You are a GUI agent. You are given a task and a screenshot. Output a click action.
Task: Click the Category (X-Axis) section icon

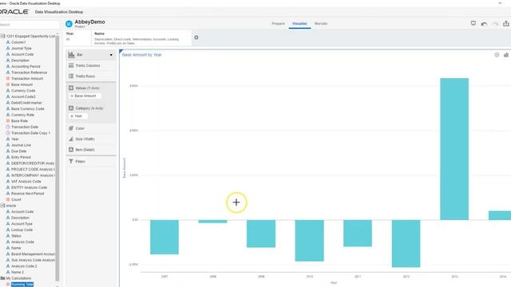tap(71, 108)
